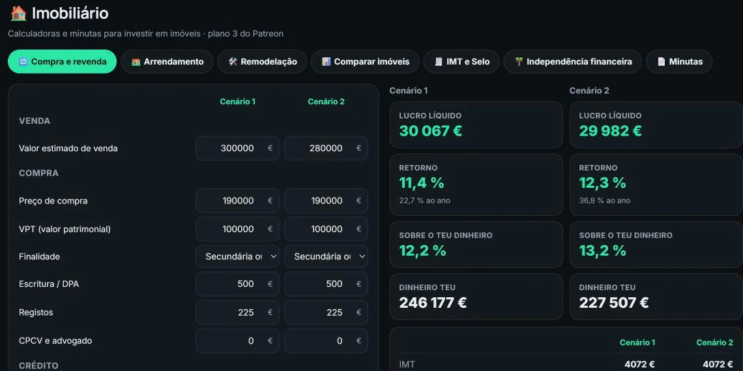The width and height of the screenshot is (743, 371).
Task: Click VPT field for Cenário 2
Action: (326, 230)
